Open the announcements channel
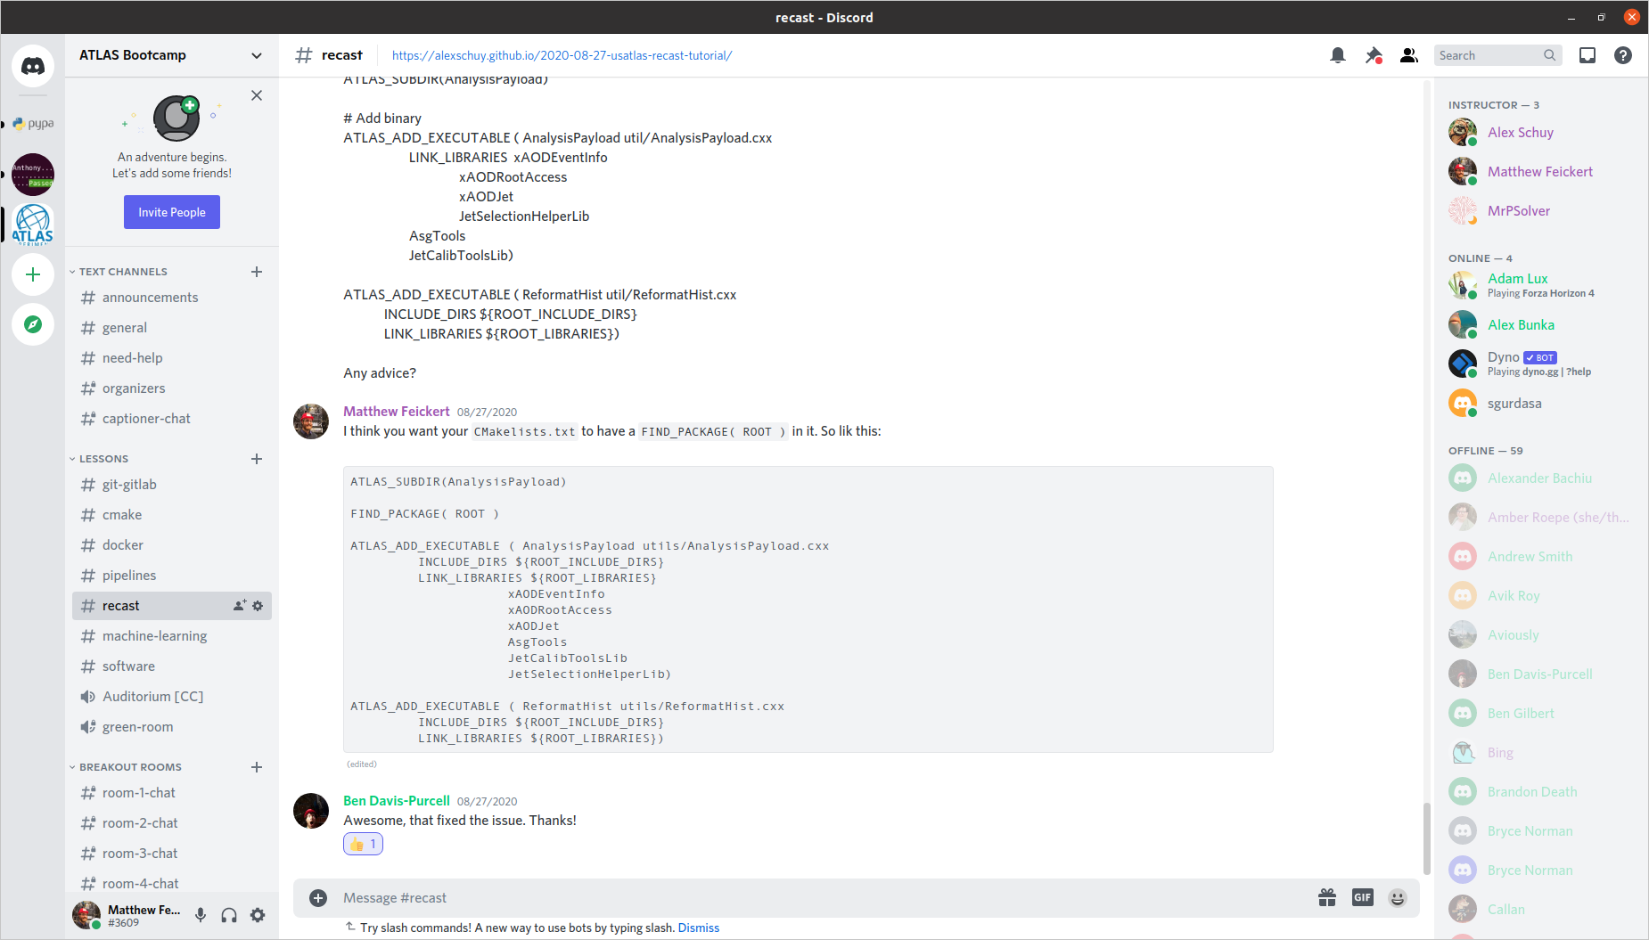 point(172,298)
